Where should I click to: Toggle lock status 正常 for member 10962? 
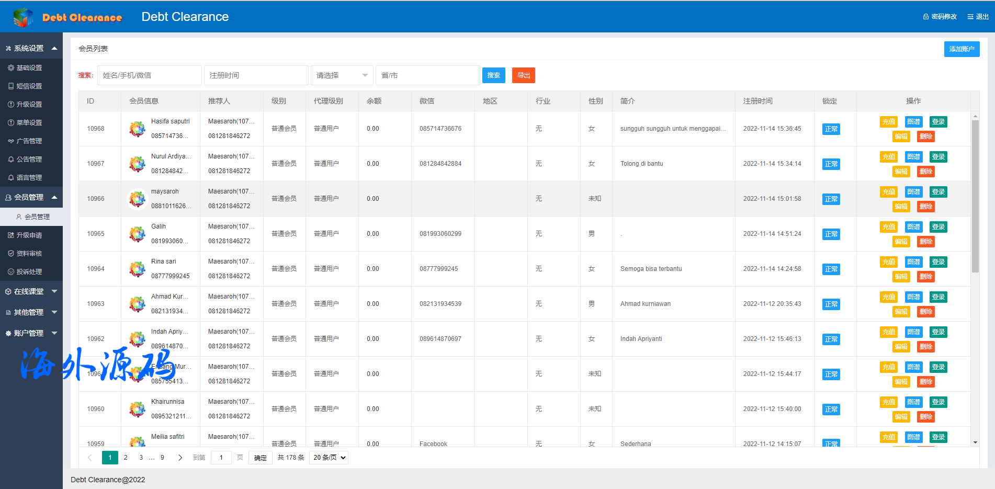831,339
